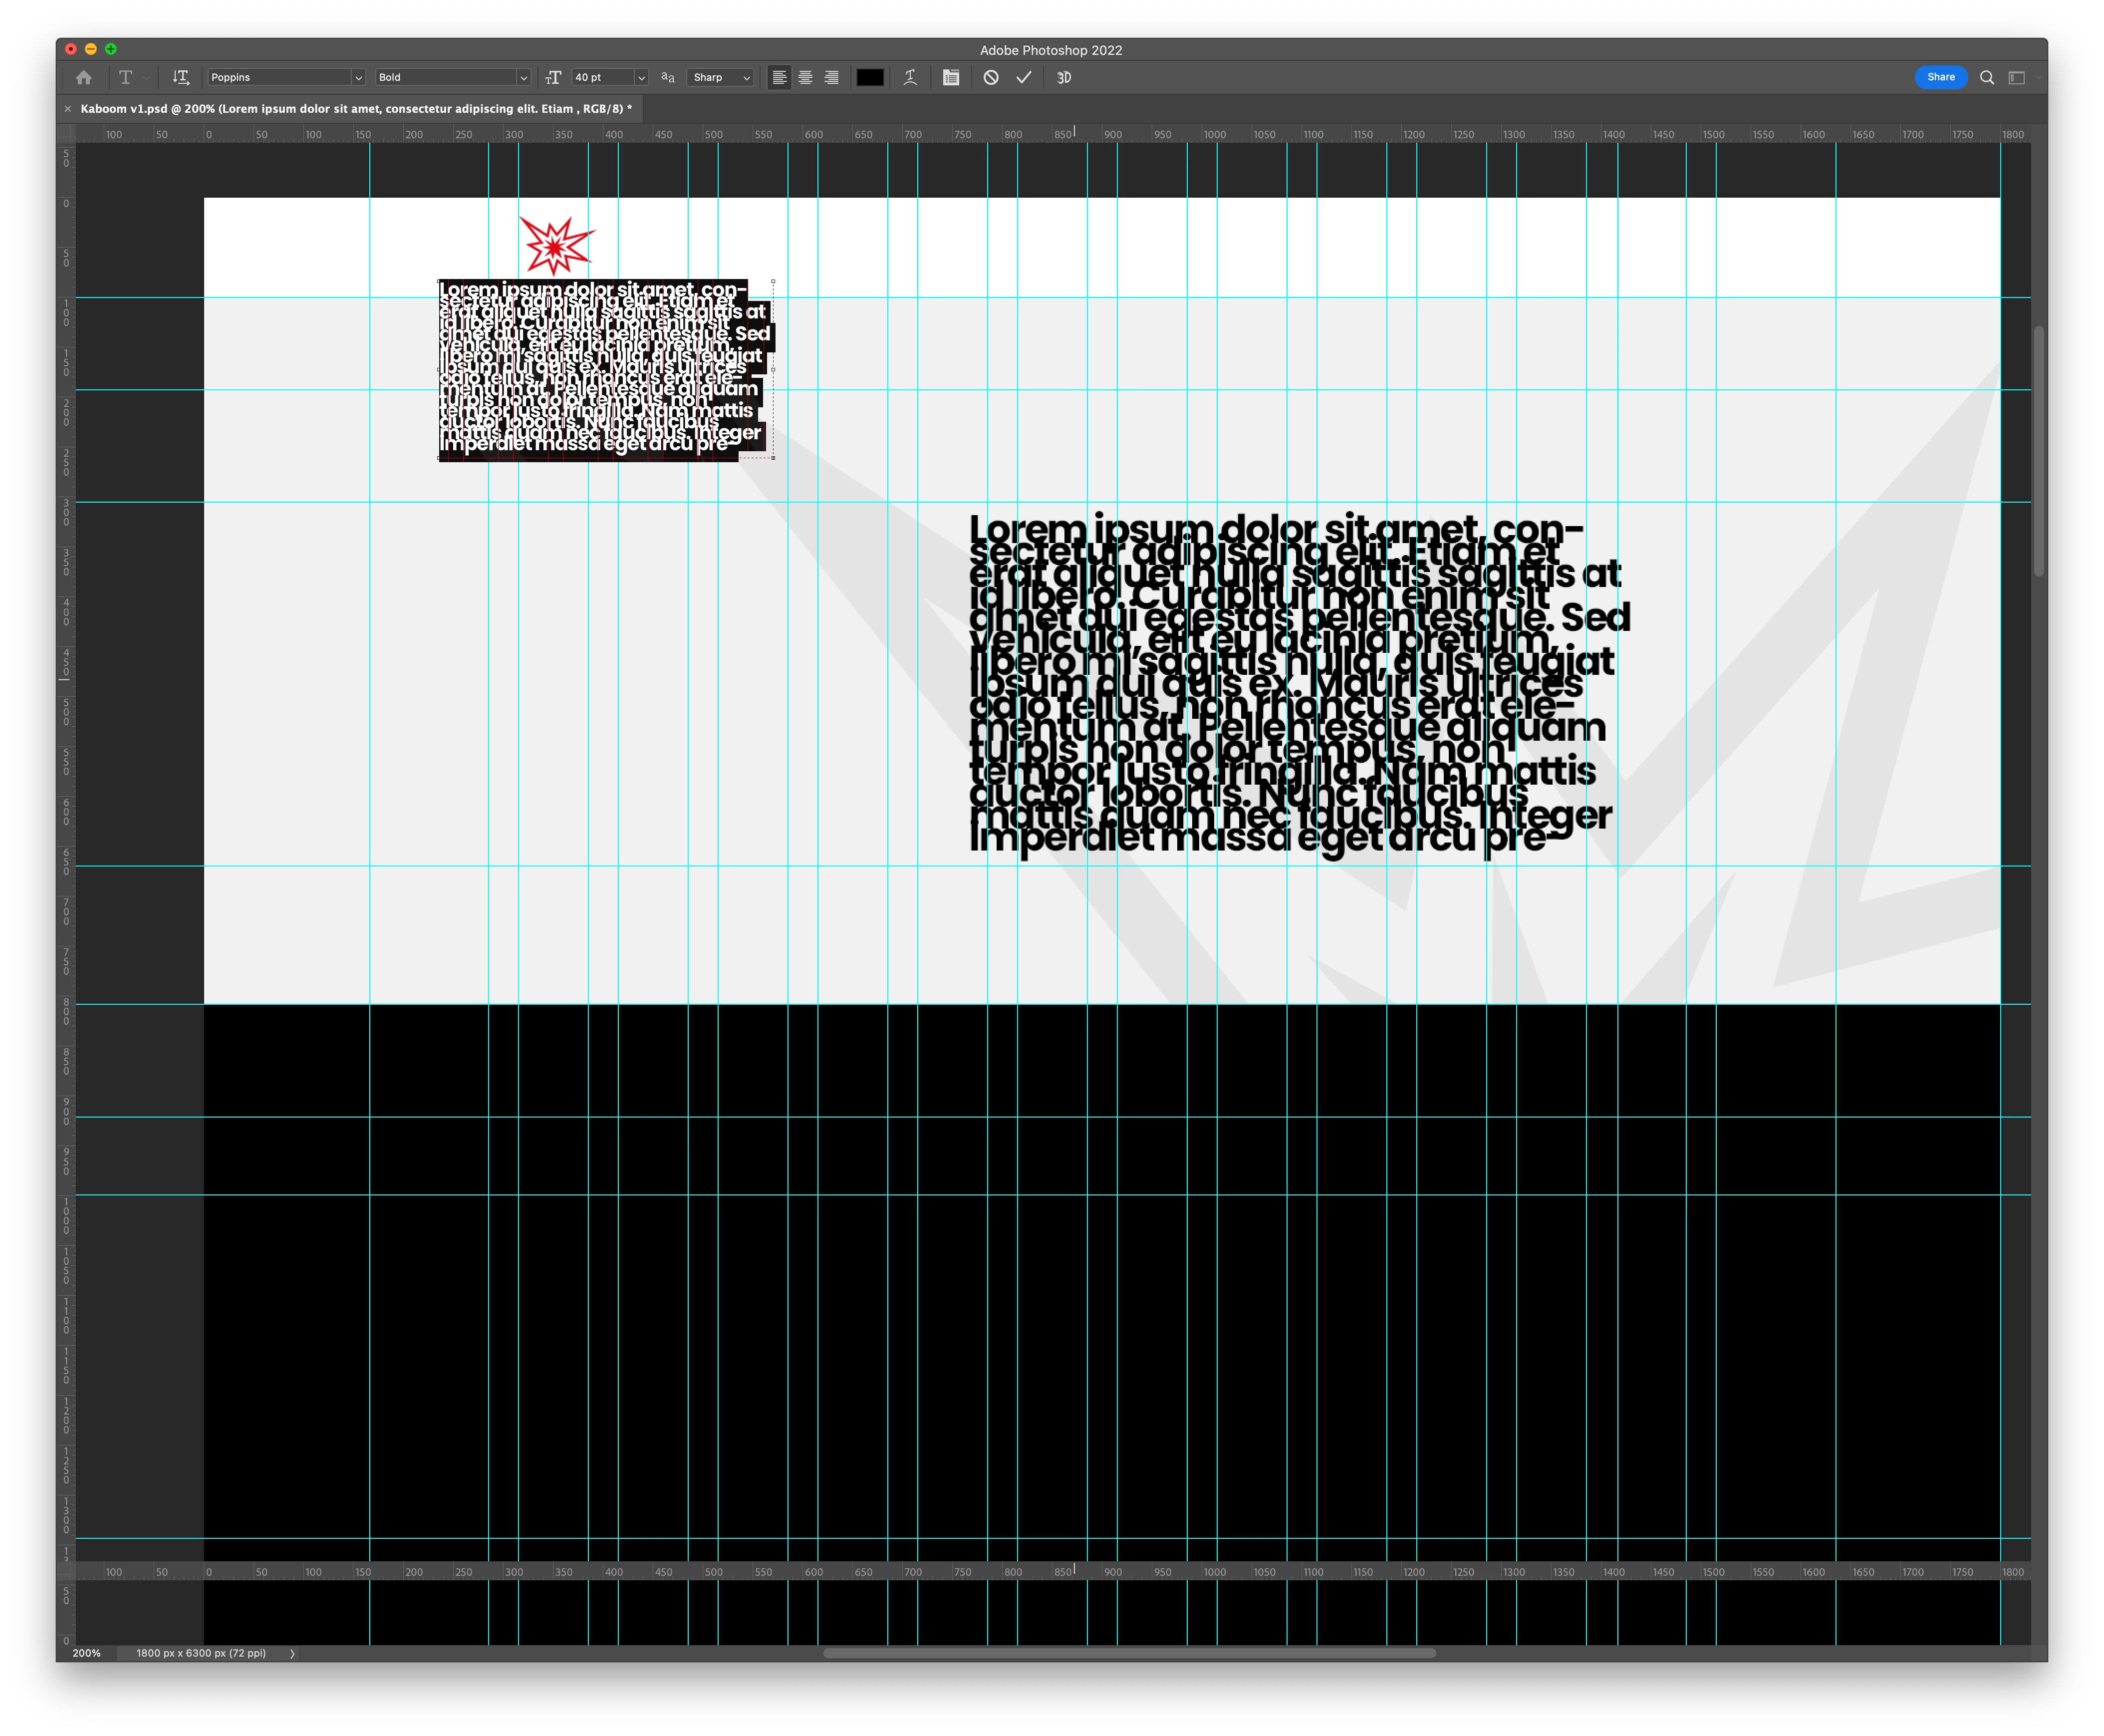Click the Create warped text icon

[x=910, y=77]
